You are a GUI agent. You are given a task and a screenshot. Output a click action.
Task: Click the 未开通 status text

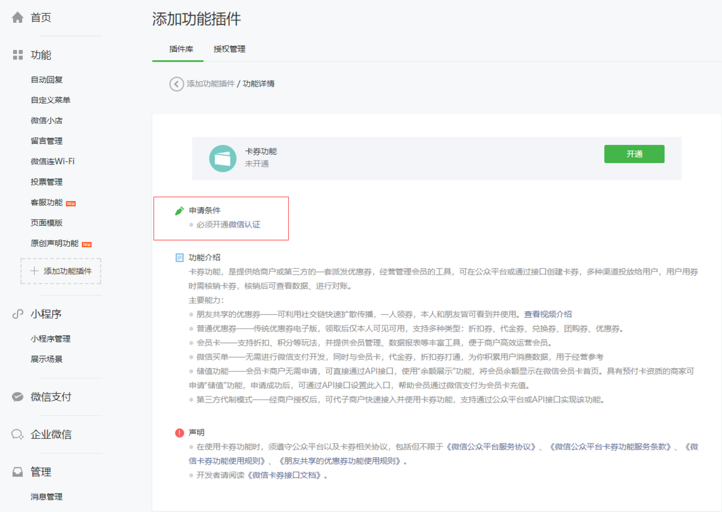257,164
